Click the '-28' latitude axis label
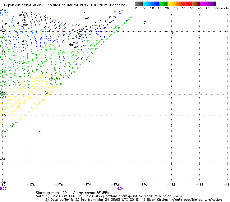 3,115
